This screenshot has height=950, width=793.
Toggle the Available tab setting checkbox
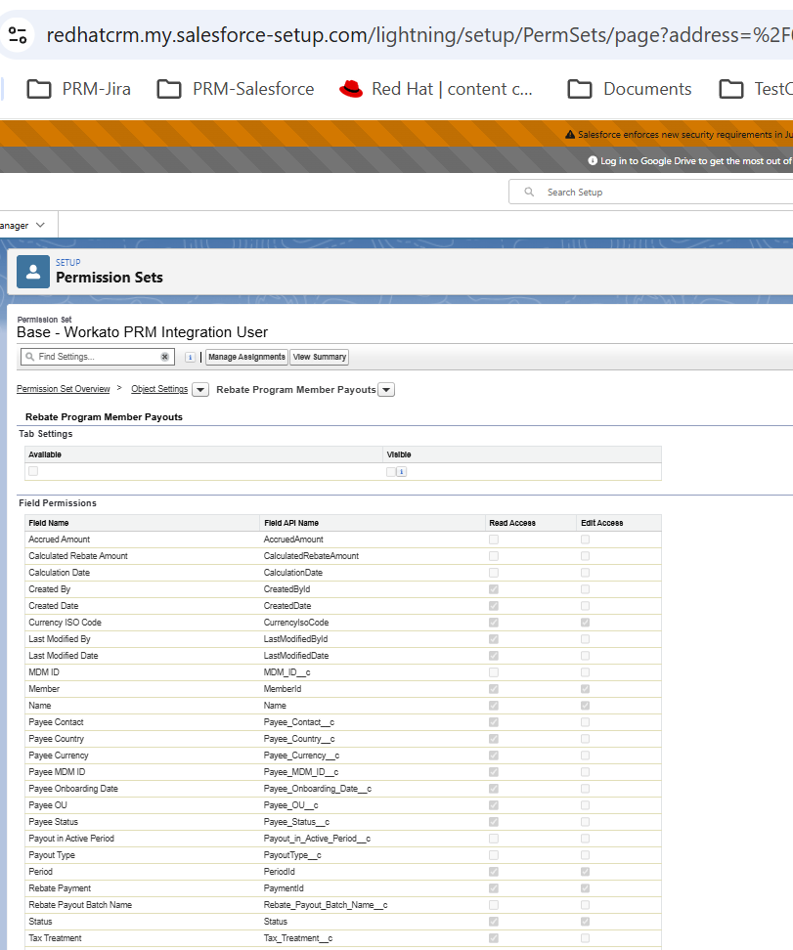tap(33, 471)
